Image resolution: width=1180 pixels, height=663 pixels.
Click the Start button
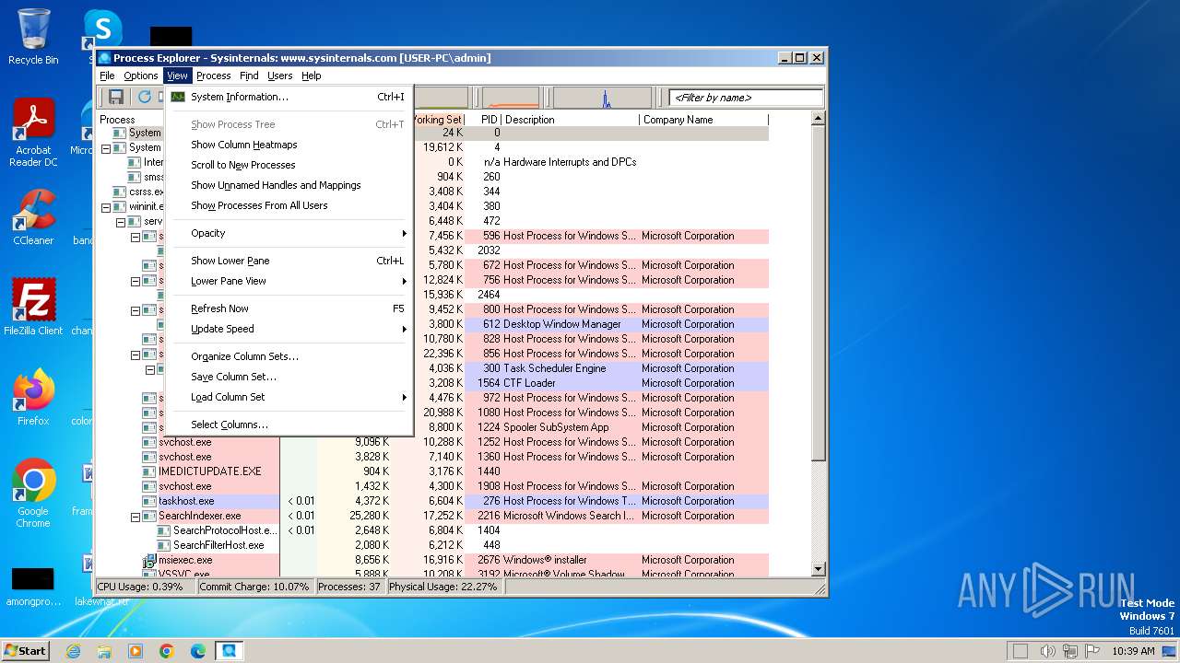click(x=26, y=650)
